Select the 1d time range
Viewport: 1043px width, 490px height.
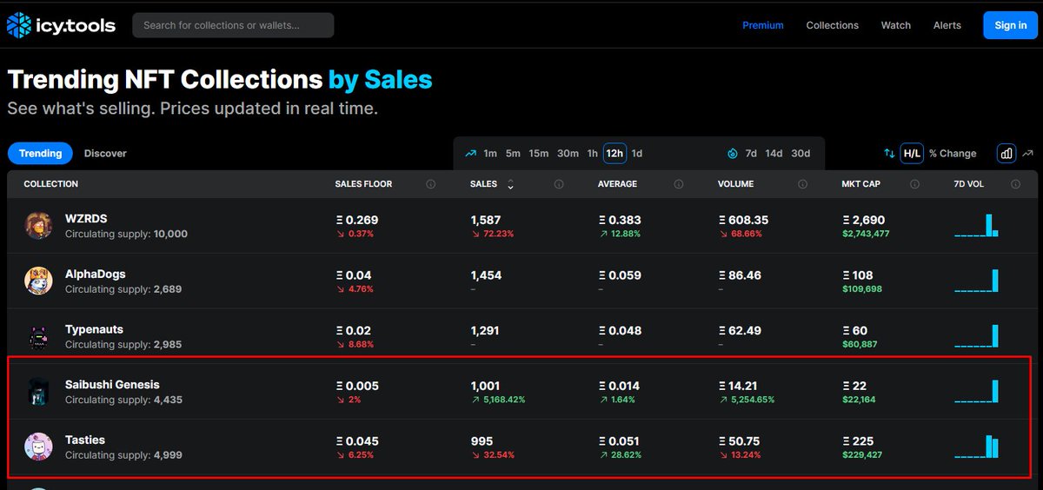point(637,154)
